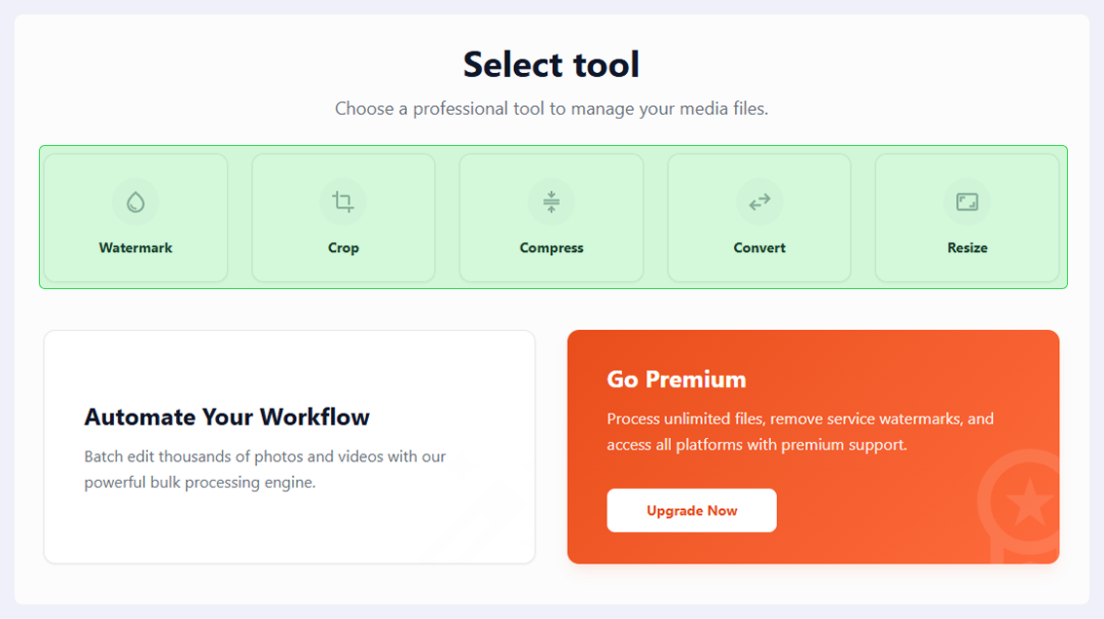Click the Compress arrows icon
The image size is (1104, 619).
551,202
